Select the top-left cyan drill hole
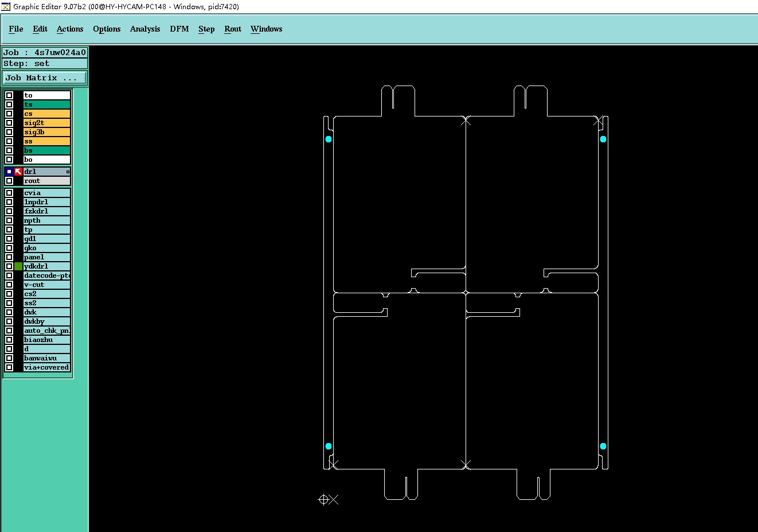758x532 pixels. tap(329, 139)
